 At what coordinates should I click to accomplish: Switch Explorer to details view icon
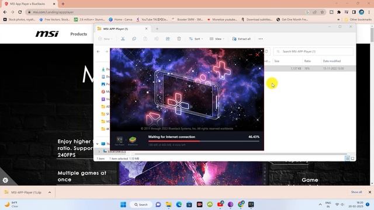point(347,158)
